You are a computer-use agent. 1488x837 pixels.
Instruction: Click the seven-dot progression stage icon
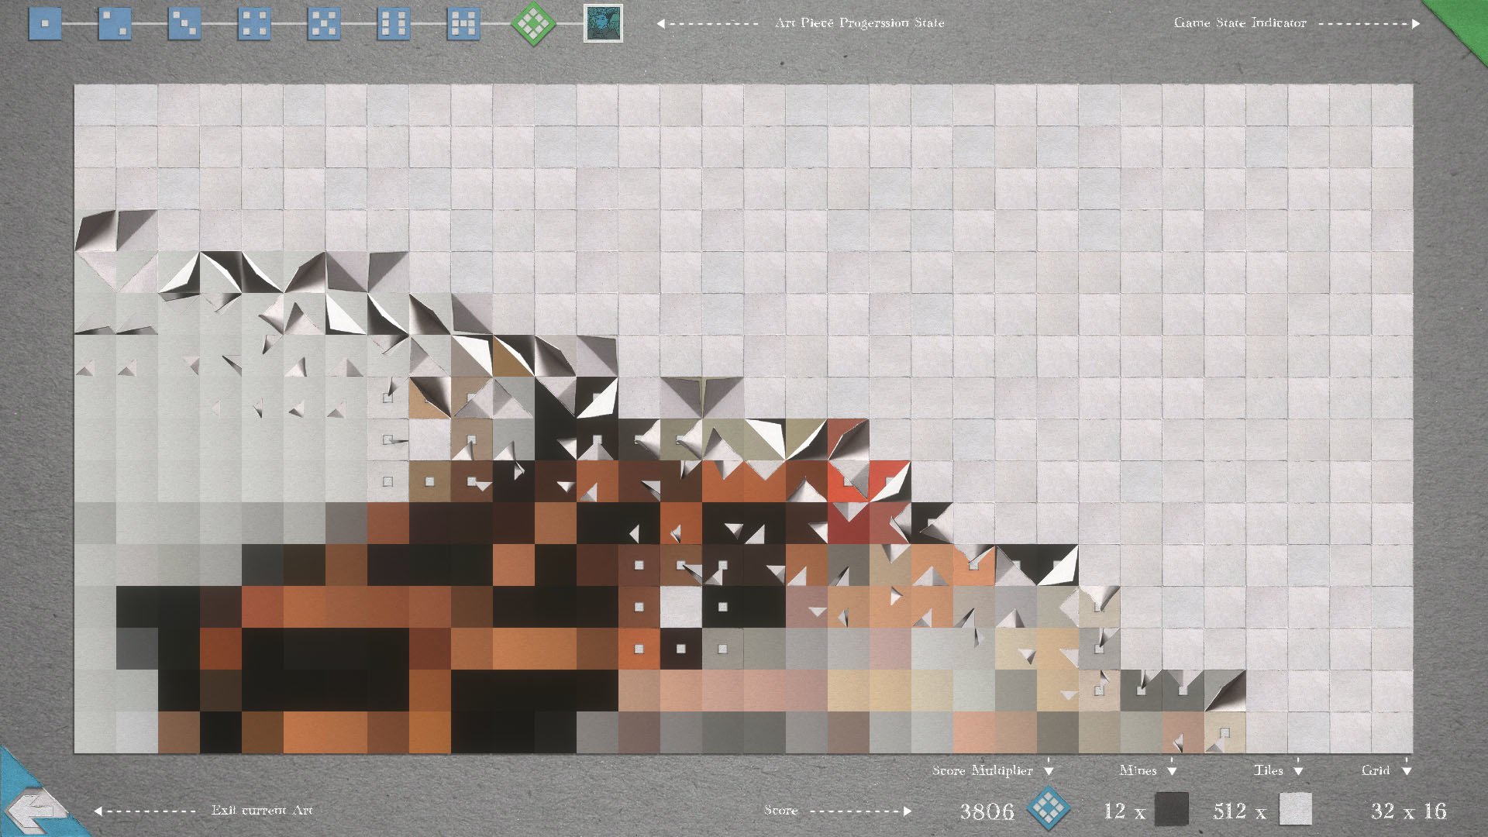[x=463, y=23]
